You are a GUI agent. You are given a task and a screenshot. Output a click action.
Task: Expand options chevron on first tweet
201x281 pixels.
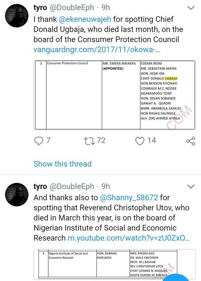point(191,8)
